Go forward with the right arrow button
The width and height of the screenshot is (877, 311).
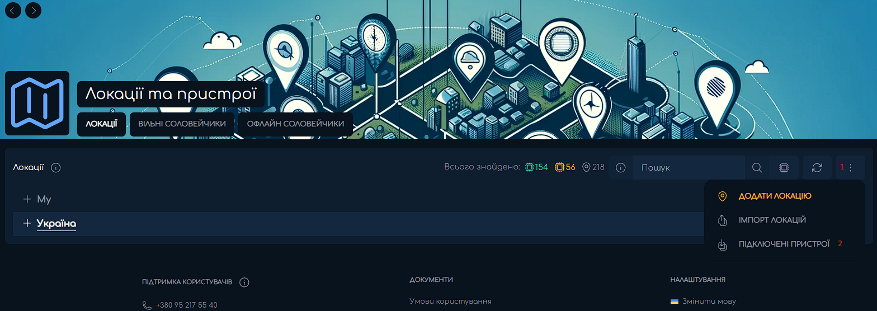(x=34, y=10)
